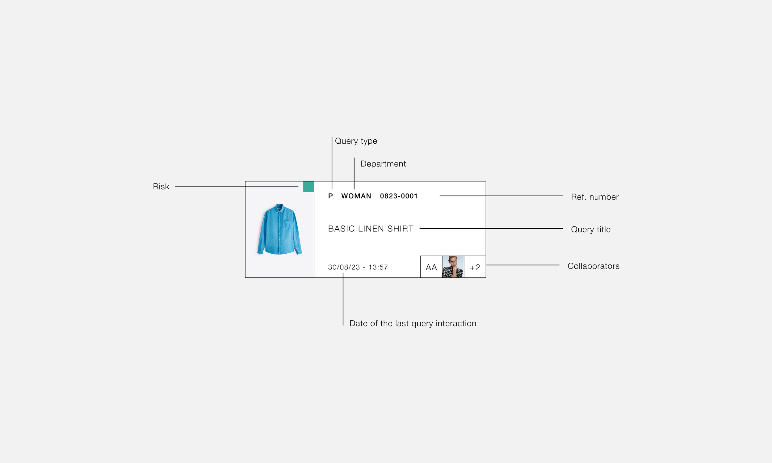Click the Ref. number annotation label
The width and height of the screenshot is (772, 463).
594,197
